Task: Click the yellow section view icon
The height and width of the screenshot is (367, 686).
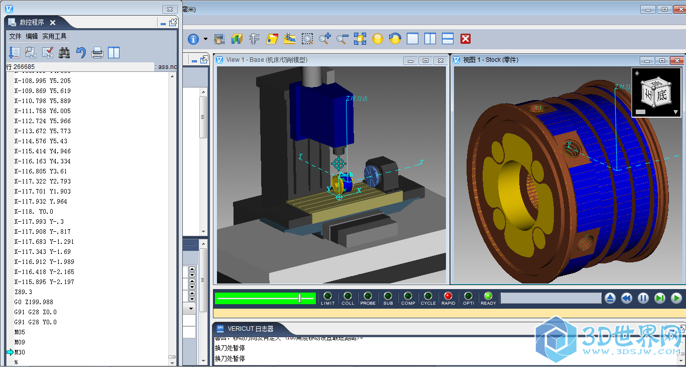Action: 272,39
